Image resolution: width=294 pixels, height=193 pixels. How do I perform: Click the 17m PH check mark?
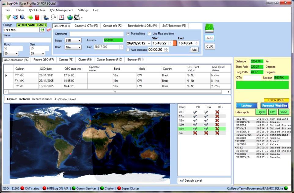pos(195,116)
